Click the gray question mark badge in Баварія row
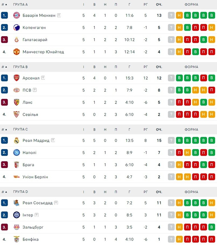217x245 pixels. pos(171,15)
